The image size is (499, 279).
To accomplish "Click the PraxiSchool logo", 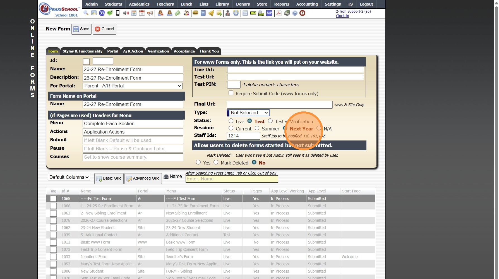I will [x=59, y=9].
